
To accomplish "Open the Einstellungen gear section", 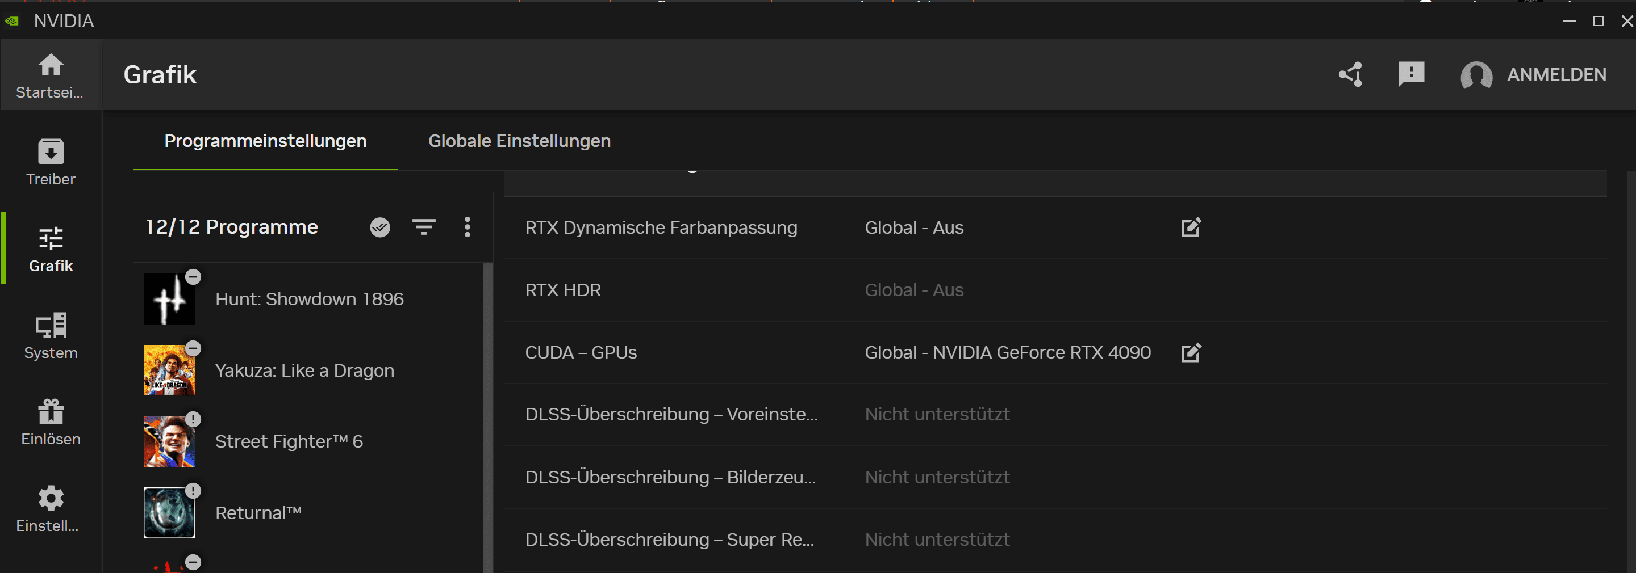I will click(x=50, y=509).
